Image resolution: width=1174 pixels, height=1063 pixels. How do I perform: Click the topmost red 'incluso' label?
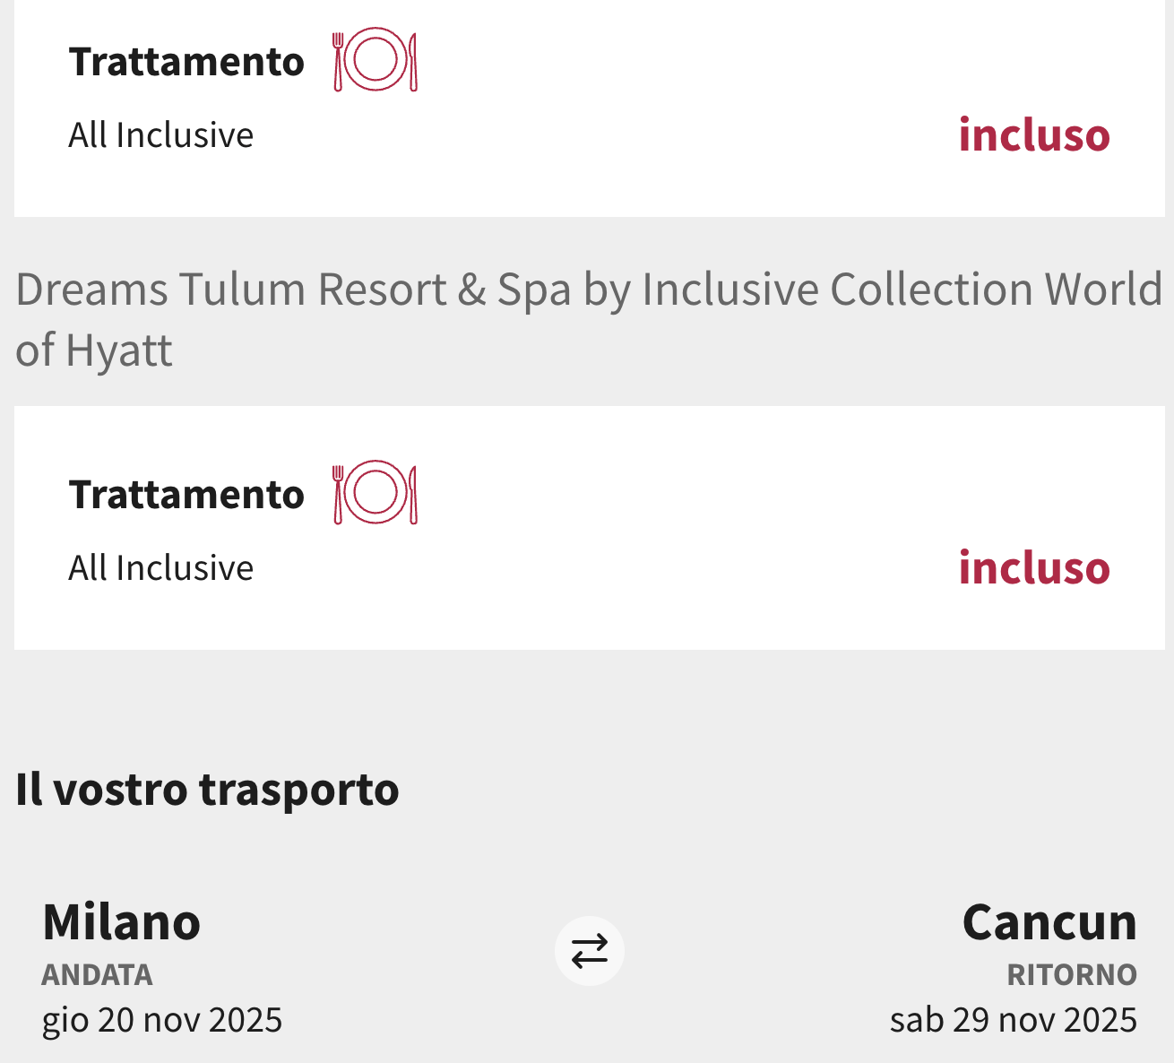1034,135
